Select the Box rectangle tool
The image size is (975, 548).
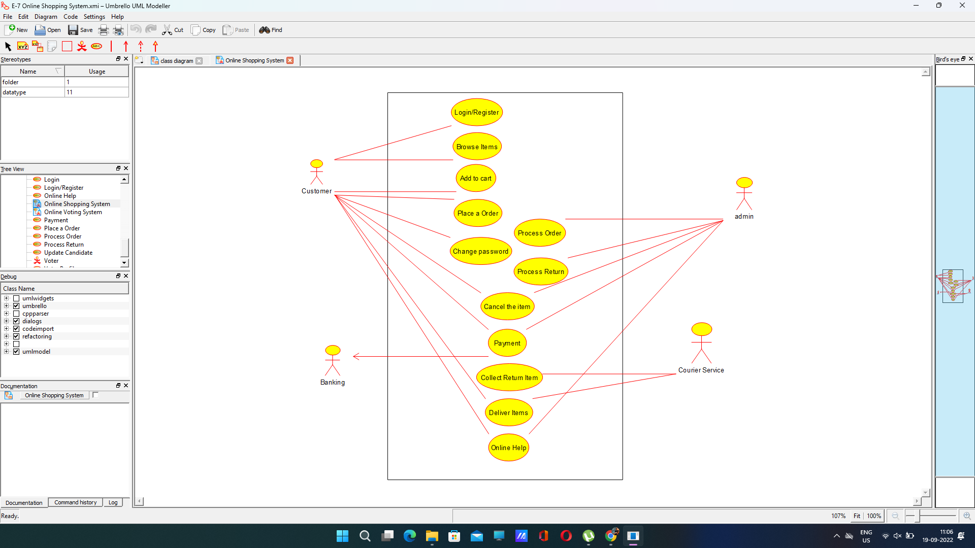point(67,46)
